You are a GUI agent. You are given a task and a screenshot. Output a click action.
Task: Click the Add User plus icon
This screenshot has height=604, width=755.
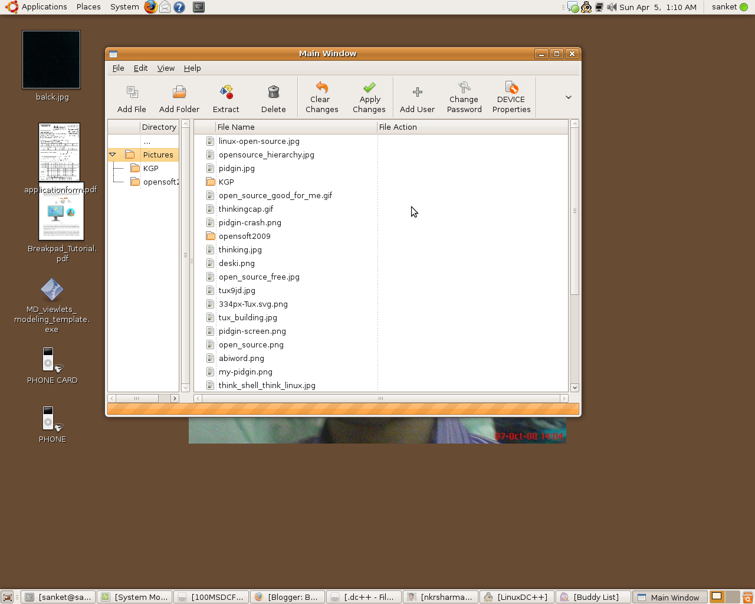click(x=418, y=92)
